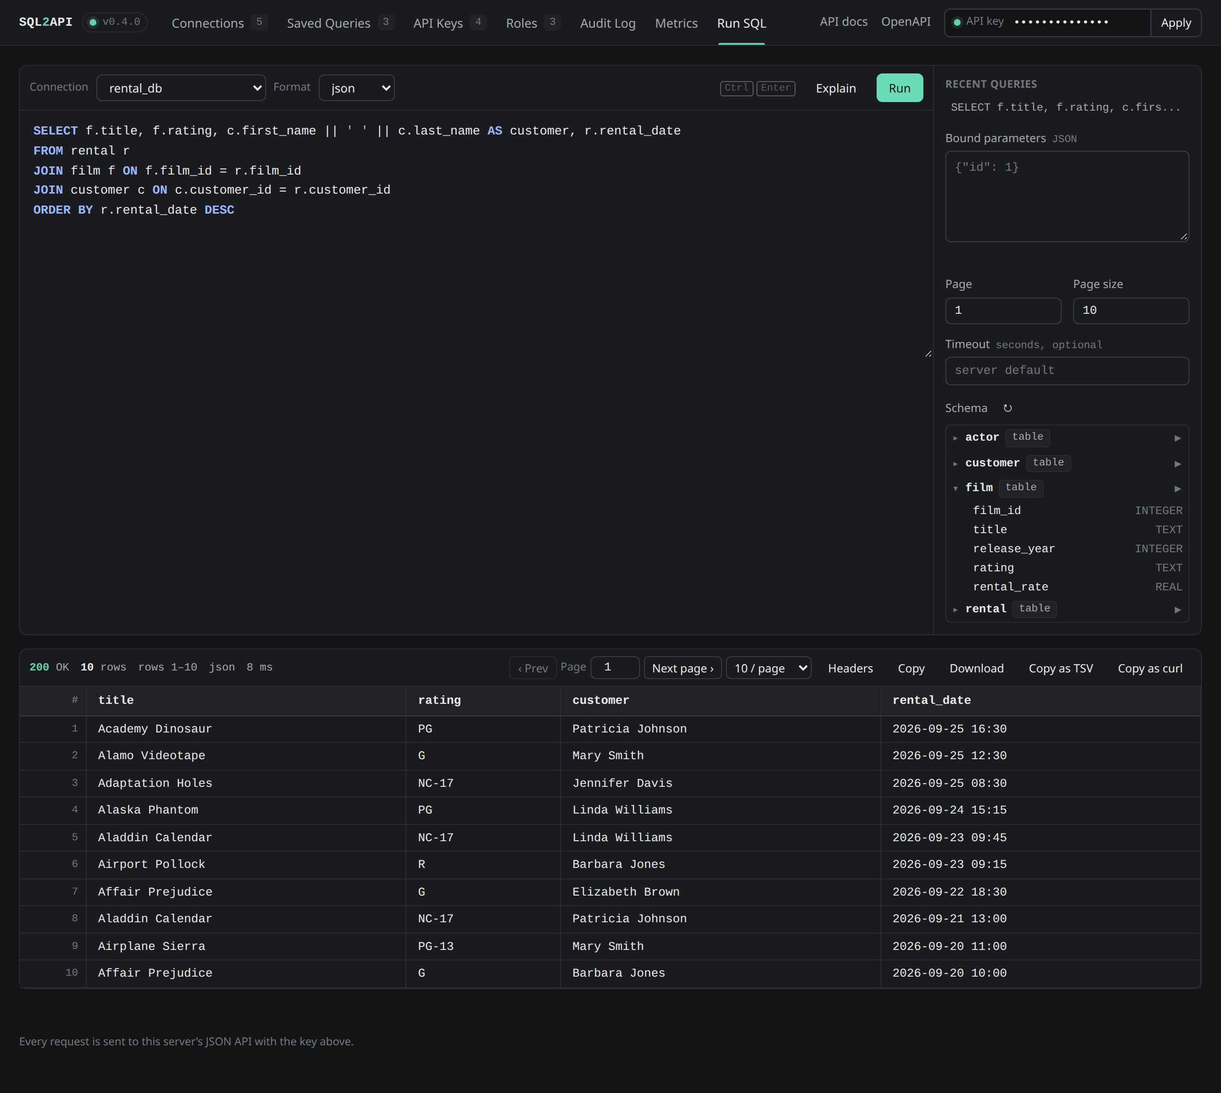
Task: Open the Connection dropdown rental_db
Action: pos(181,88)
